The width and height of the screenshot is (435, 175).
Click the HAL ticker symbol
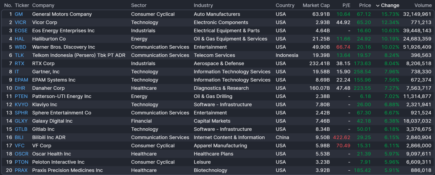click(x=20, y=39)
